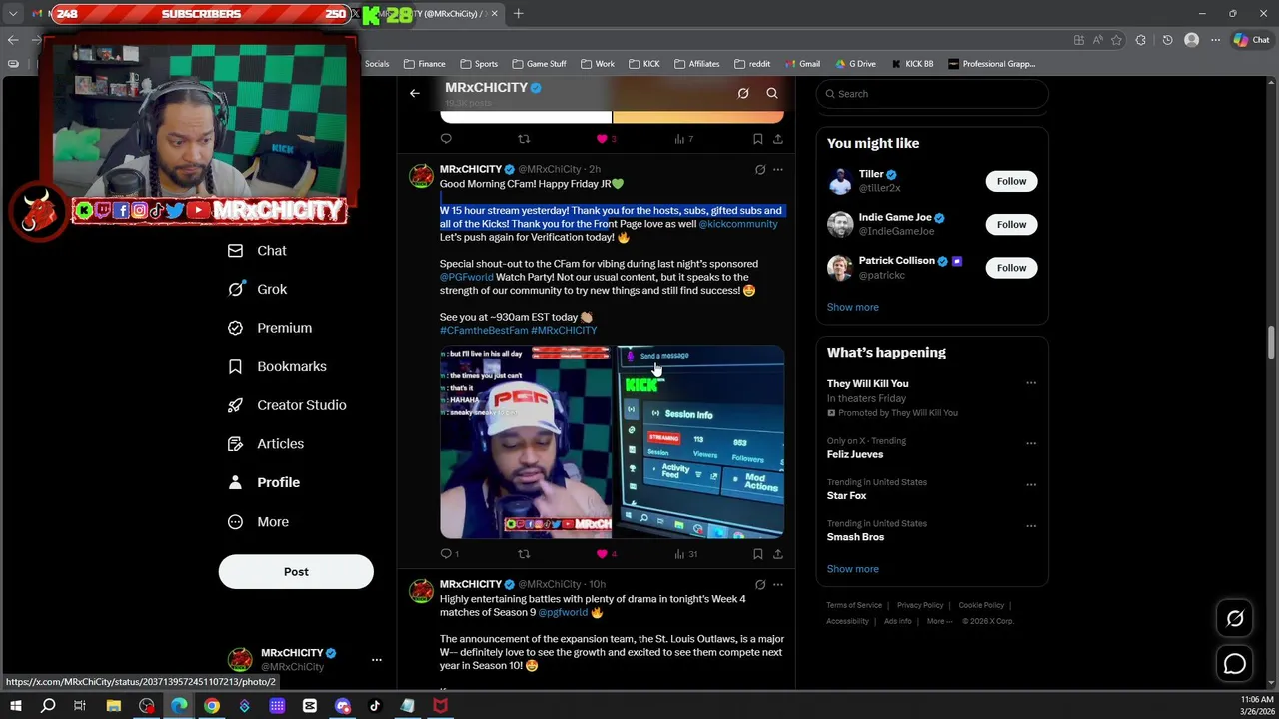Open Windows Start menu
The width and height of the screenshot is (1279, 719).
pos(15,706)
